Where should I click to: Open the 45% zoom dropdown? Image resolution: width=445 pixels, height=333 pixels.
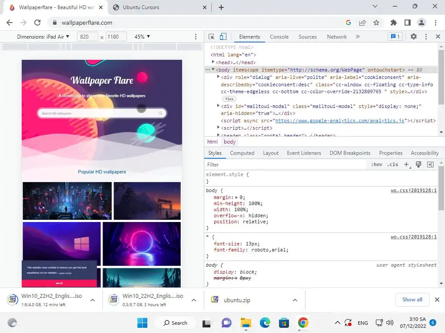pyautogui.click(x=142, y=37)
